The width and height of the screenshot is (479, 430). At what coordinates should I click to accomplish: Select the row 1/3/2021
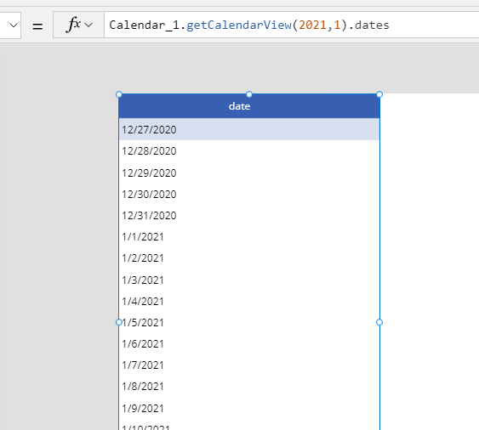249,280
